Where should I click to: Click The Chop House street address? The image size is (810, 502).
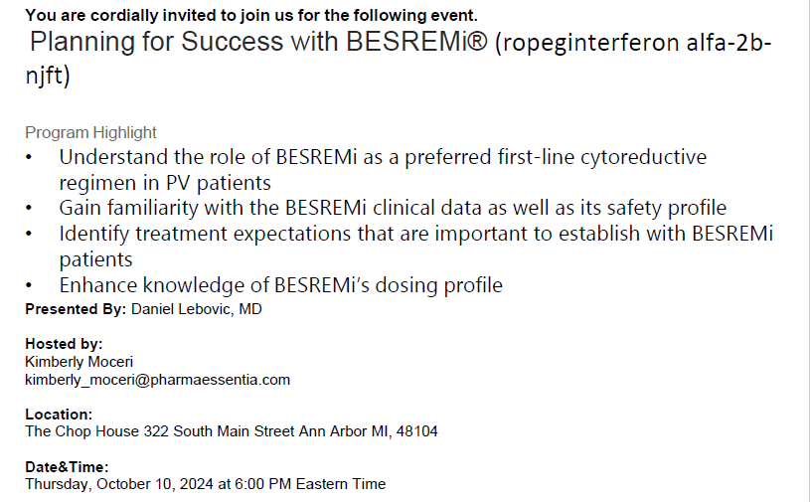point(231,431)
